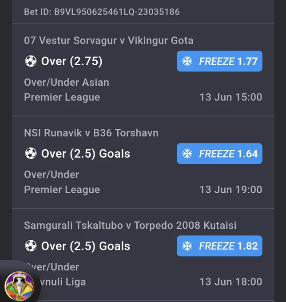Tap the FREEZE 1.64 button

[219, 154]
